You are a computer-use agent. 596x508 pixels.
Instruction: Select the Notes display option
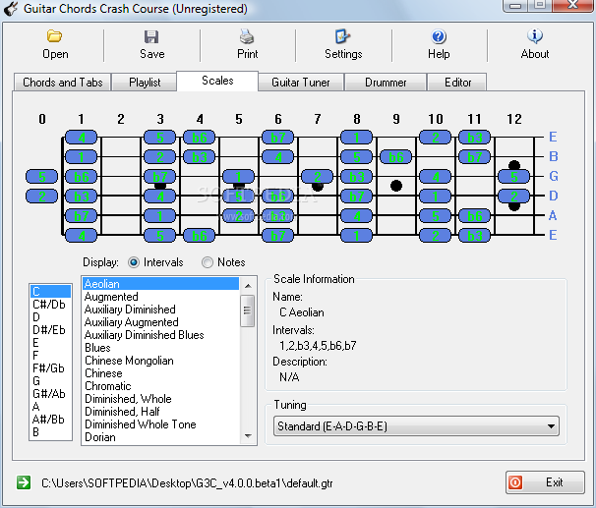pos(208,262)
